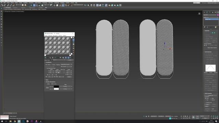The image size is (219, 123).
Task: Open the Curve Editor from the toolbar
Action: tap(100, 5)
